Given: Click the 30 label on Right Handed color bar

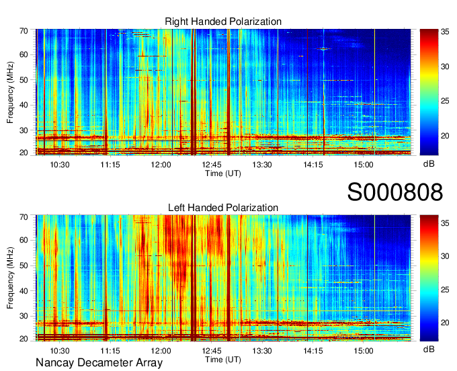Looking at the screenshot, I should pos(445,67).
